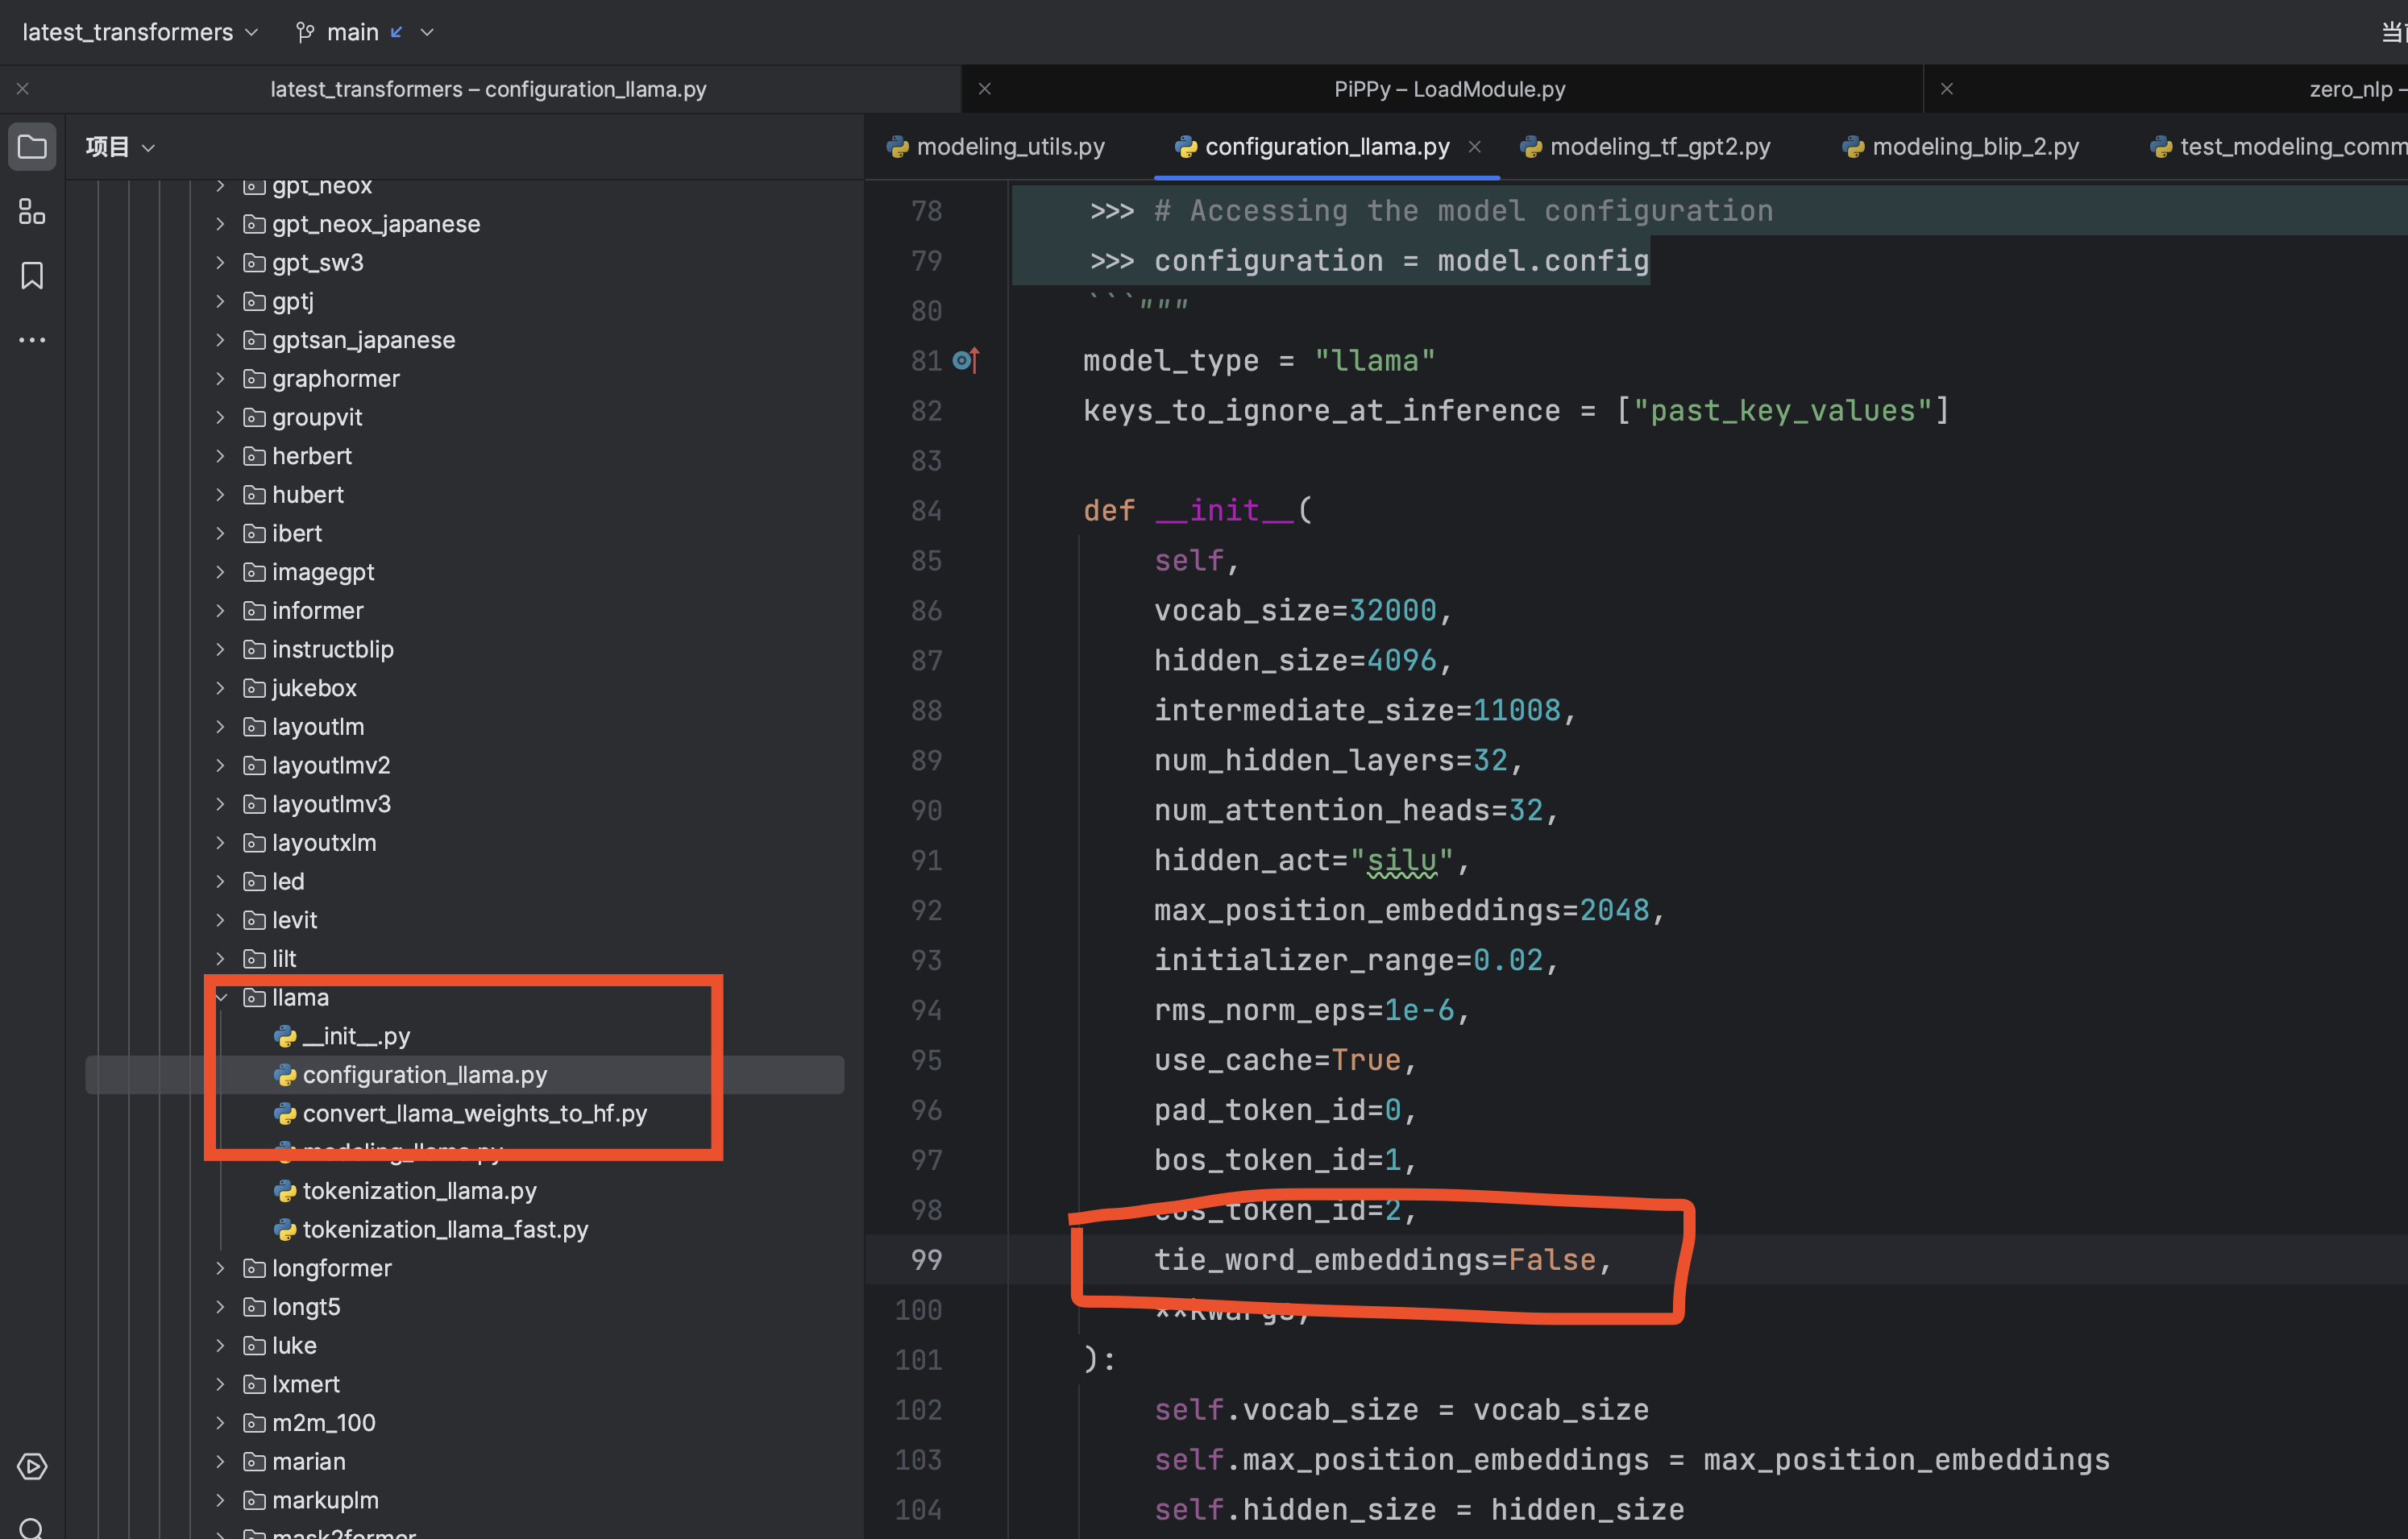Click line number 99 in the gutter

click(926, 1260)
